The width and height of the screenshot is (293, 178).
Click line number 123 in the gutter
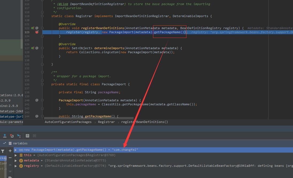coord(27,32)
